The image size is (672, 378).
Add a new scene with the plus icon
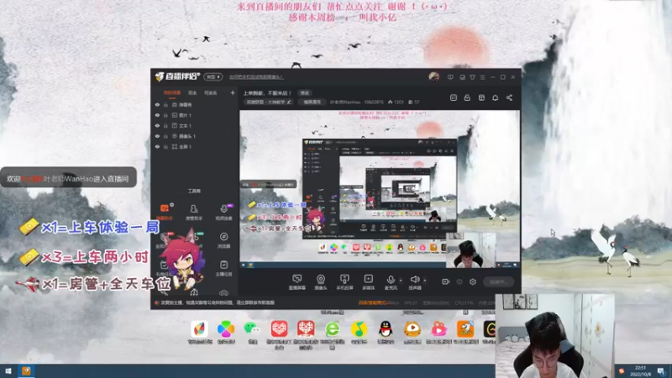click(x=233, y=92)
